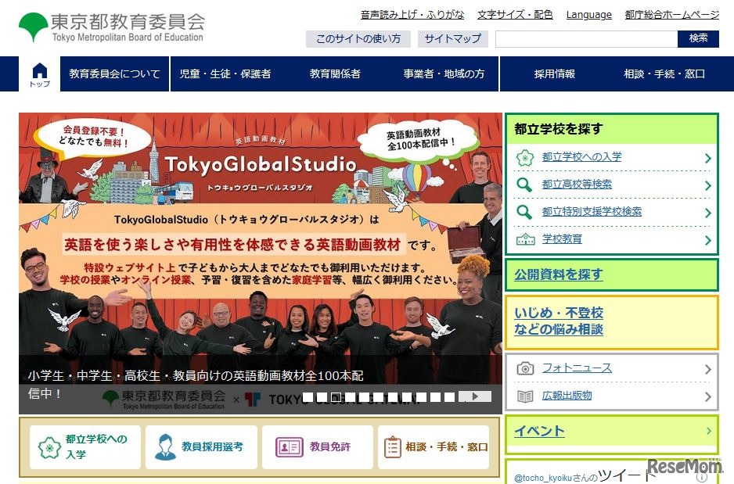
Task: Click the camera icon beside フォトニュース
Action: 525,368
